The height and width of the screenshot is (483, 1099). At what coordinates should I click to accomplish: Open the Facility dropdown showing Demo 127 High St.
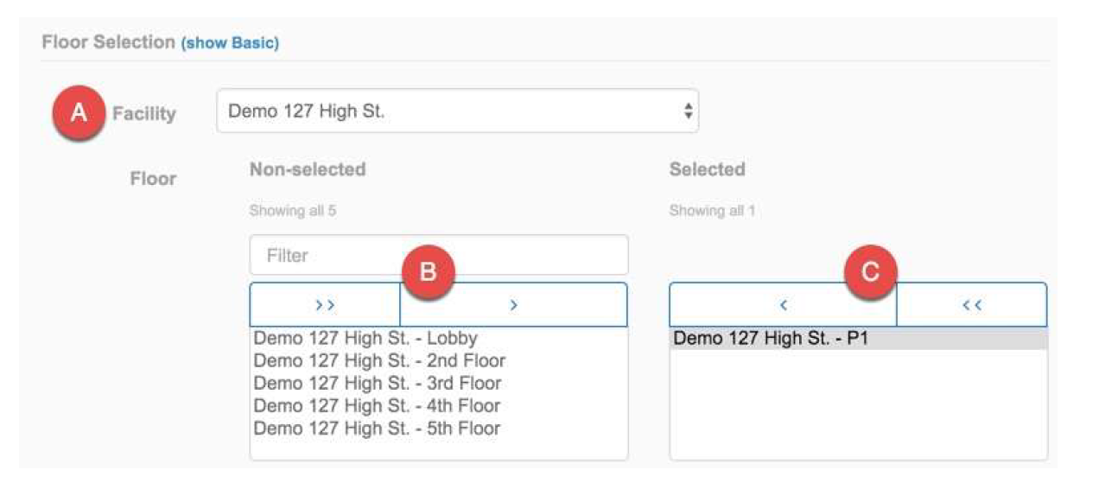(457, 111)
